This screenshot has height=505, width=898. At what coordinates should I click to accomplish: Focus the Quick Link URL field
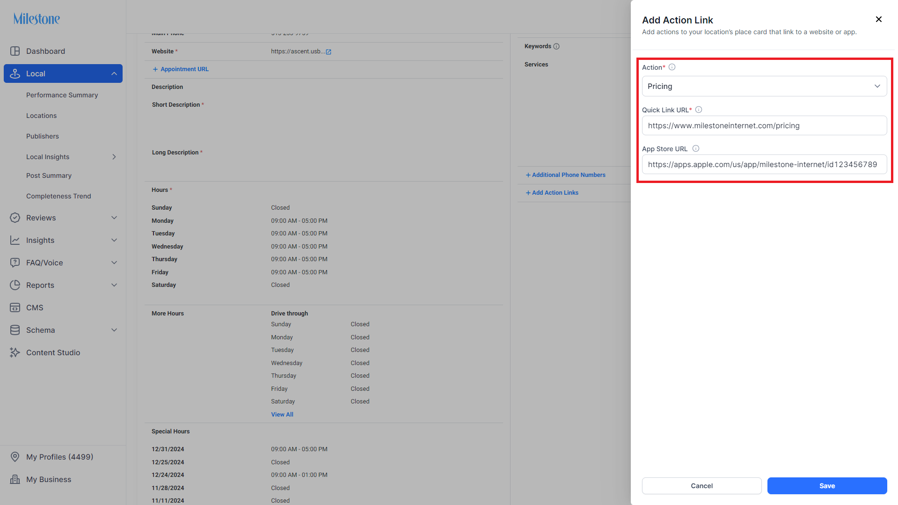click(x=764, y=125)
